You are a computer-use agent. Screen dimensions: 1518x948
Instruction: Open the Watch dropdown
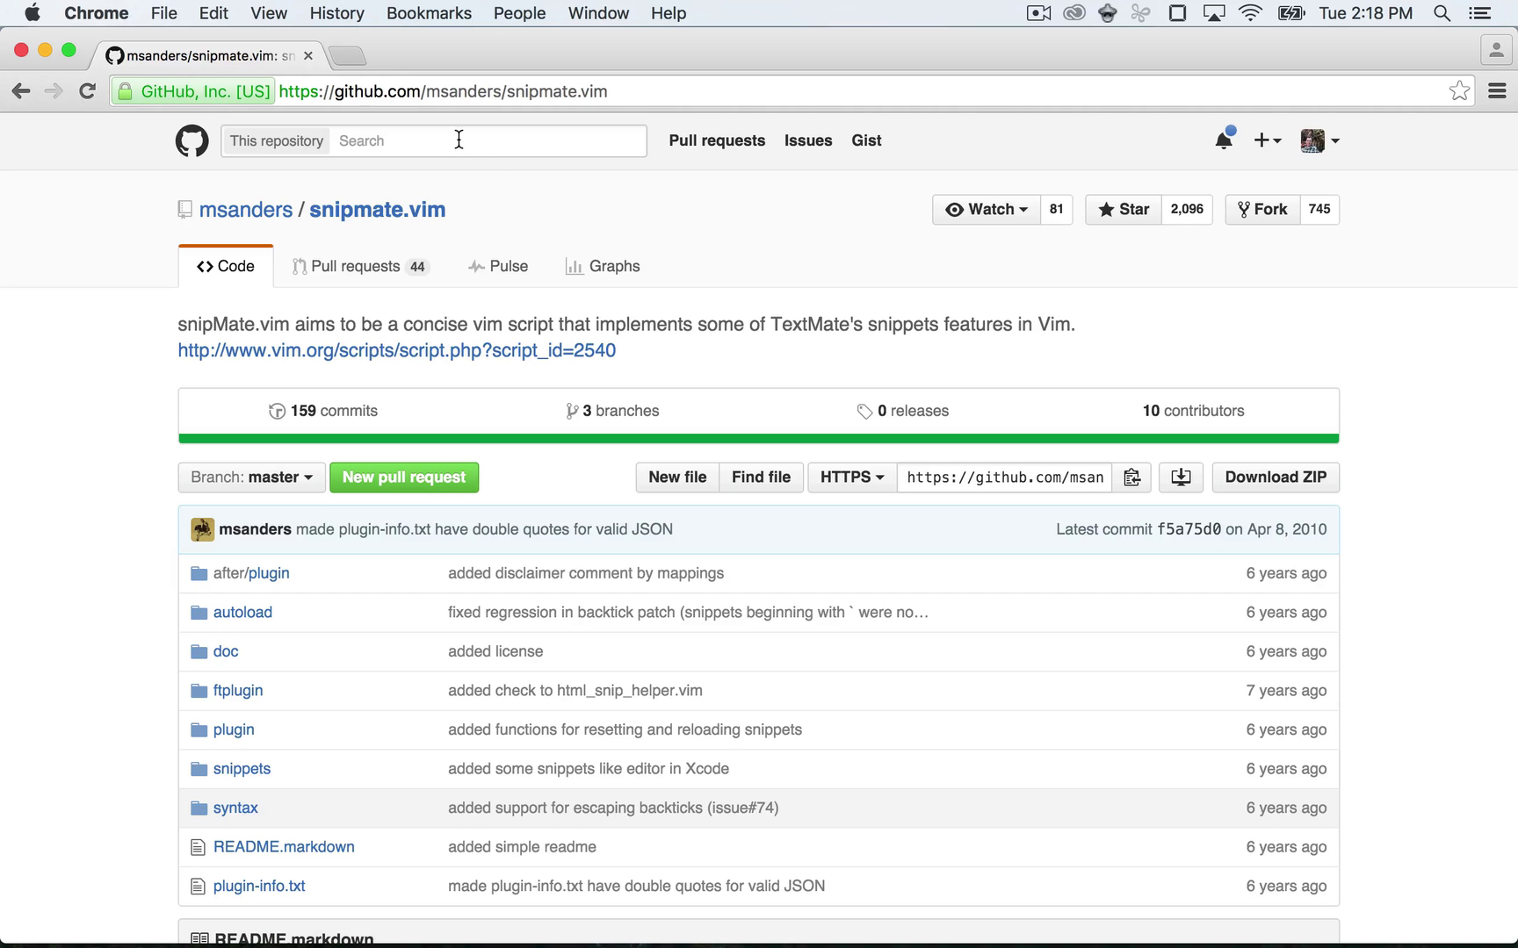tap(986, 209)
